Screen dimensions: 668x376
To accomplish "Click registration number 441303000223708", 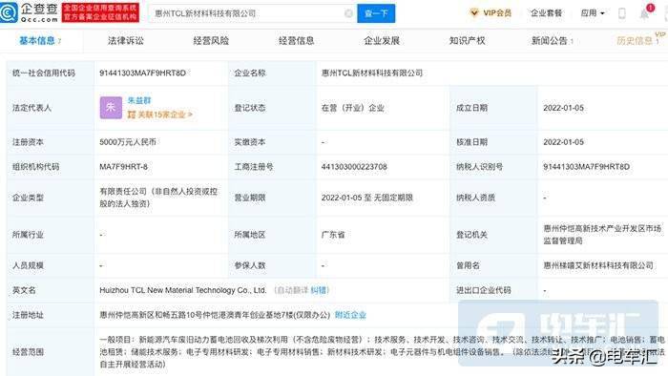I will (354, 166).
